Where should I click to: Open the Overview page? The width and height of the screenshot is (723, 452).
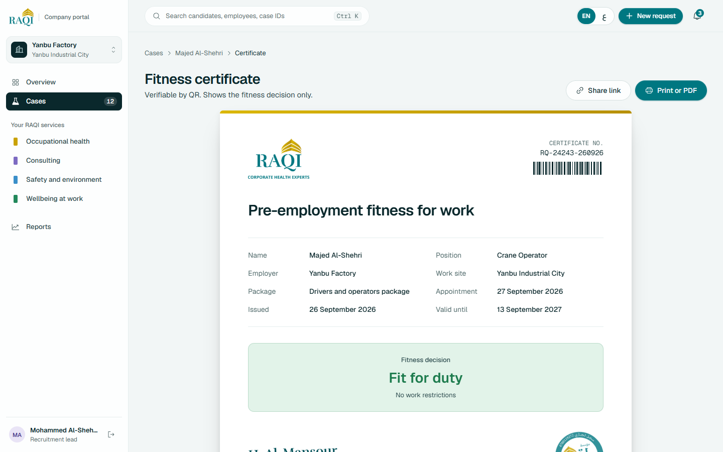click(x=64, y=82)
